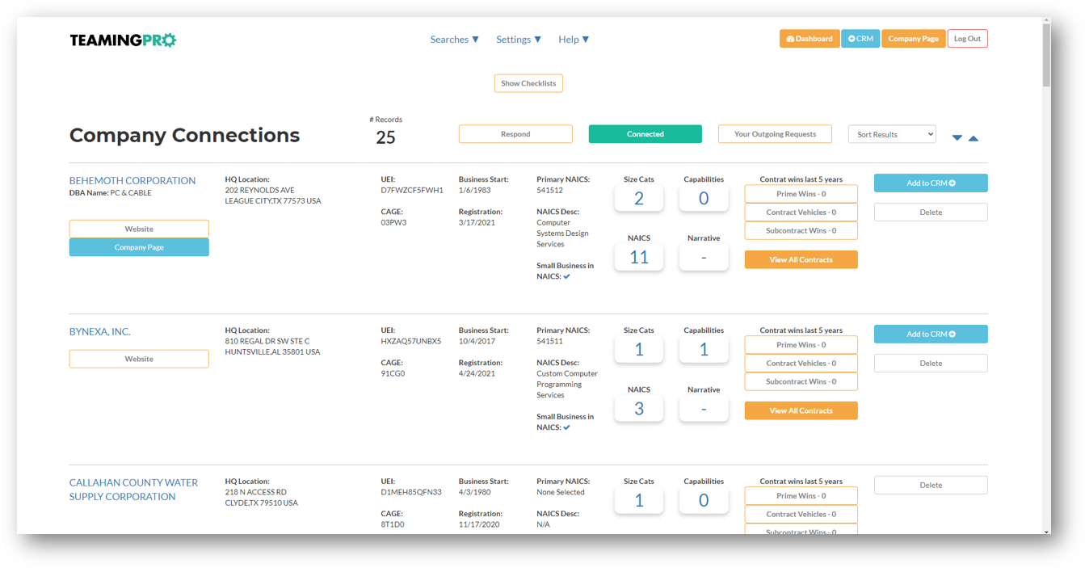Visit Bynexa's Website
This screenshot has height=568, width=1085.
point(139,359)
